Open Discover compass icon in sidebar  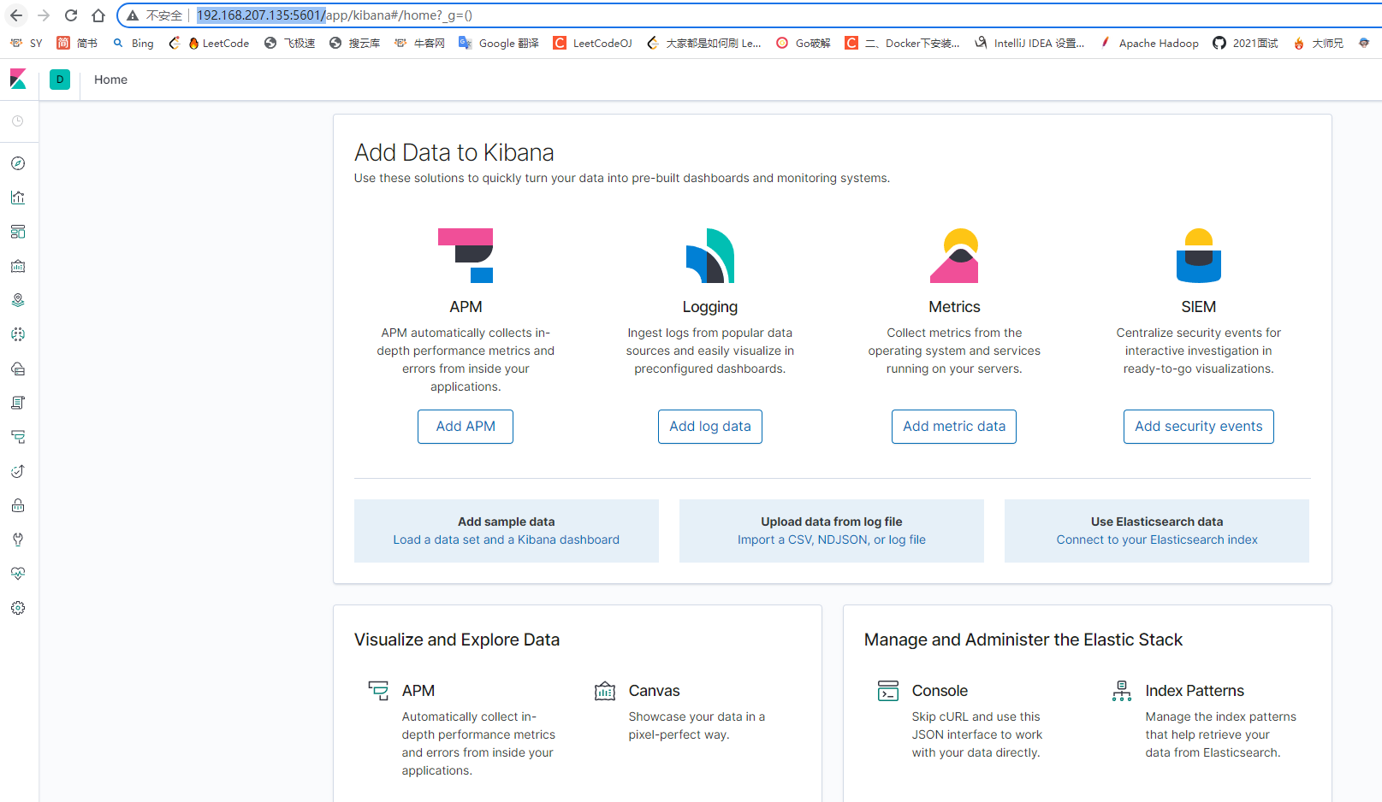pyautogui.click(x=18, y=163)
